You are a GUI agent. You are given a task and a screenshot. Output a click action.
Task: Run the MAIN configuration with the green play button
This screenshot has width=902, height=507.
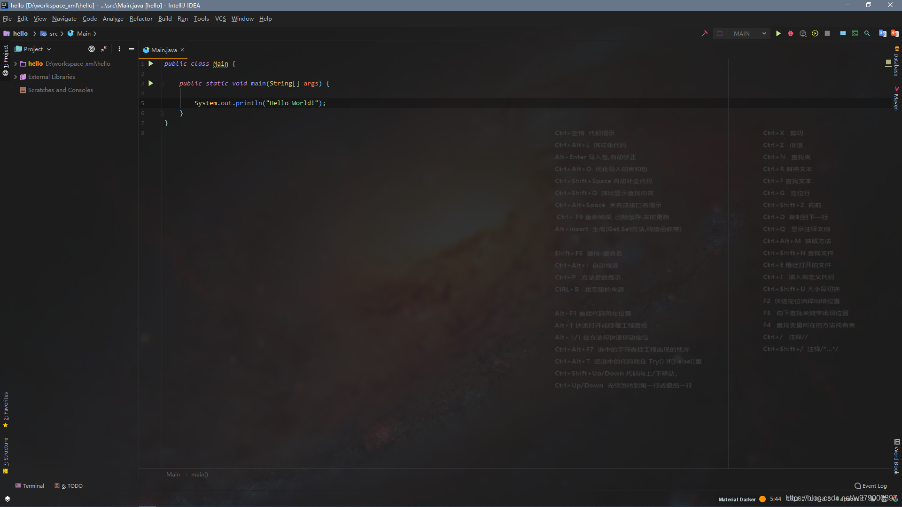(x=778, y=33)
